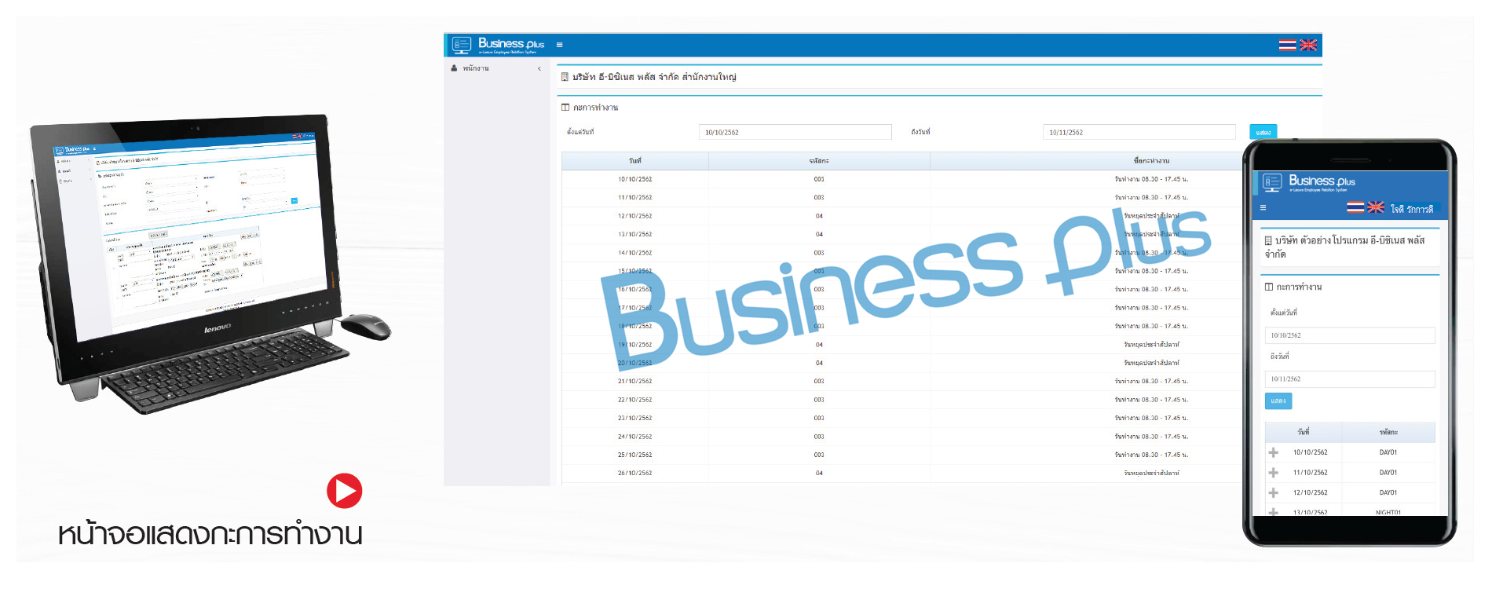This screenshot has width=1492, height=589.
Task: Select the 26/10/2562 date cell
Action: point(634,473)
